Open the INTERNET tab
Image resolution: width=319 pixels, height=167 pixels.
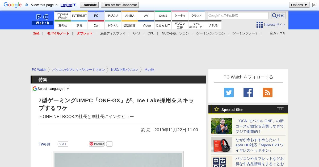(x=79, y=16)
